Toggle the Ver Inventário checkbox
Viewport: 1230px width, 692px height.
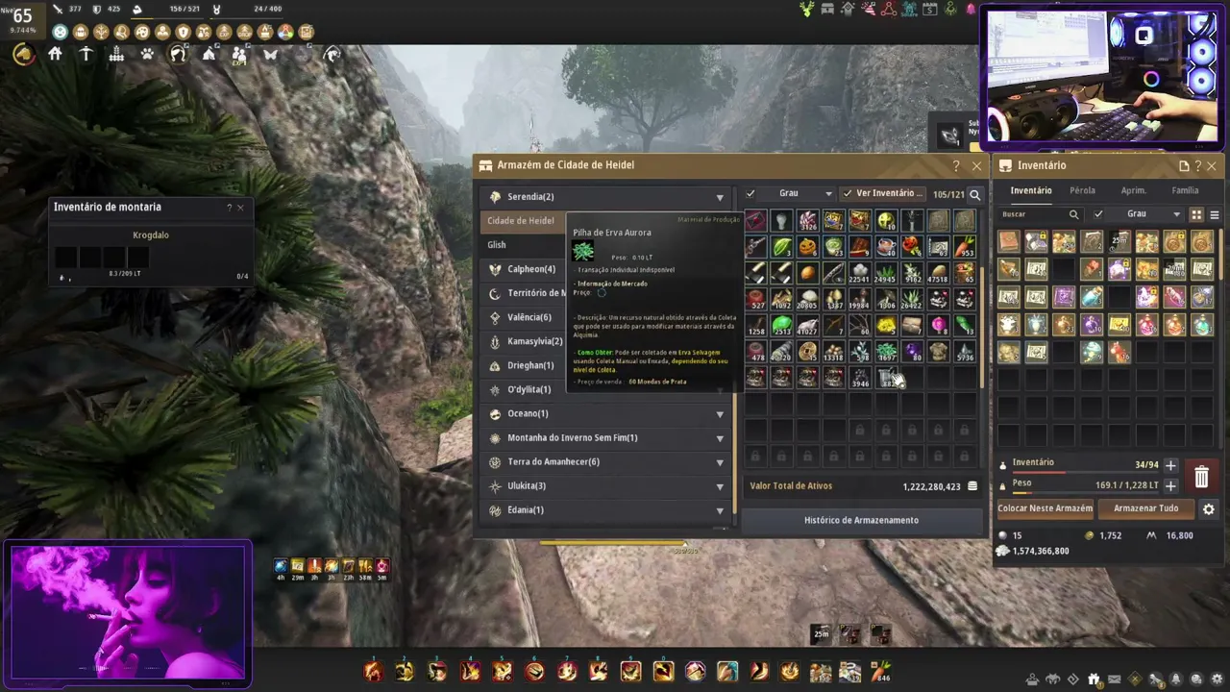[847, 194]
